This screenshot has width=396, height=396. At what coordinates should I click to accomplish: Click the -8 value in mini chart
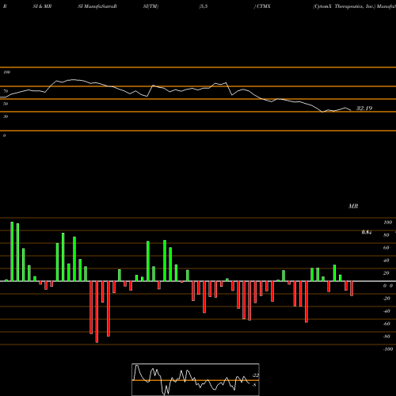click(x=254, y=385)
